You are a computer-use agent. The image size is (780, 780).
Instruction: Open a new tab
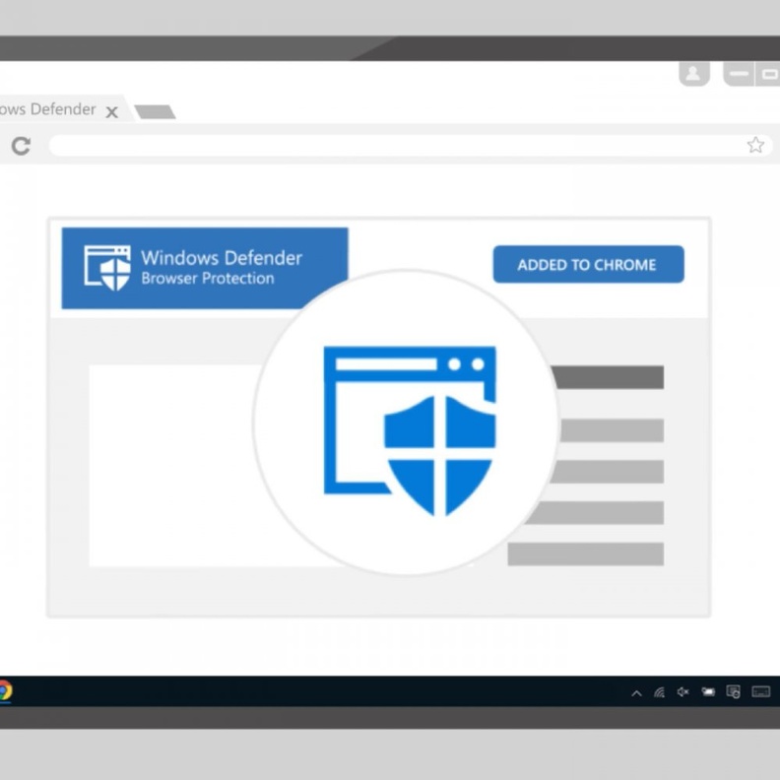point(155,112)
